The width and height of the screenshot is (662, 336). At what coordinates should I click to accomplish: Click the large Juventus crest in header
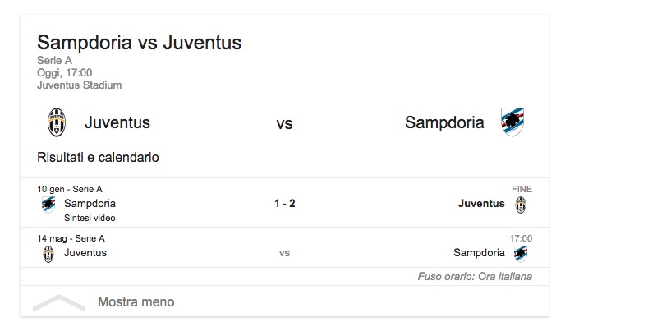tap(56, 123)
